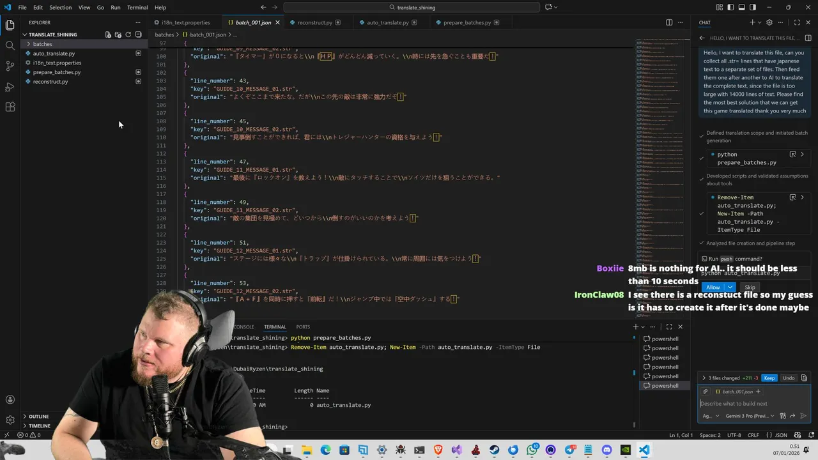Switch to the PORTS panel tab
The height and width of the screenshot is (460, 818).
click(x=303, y=326)
